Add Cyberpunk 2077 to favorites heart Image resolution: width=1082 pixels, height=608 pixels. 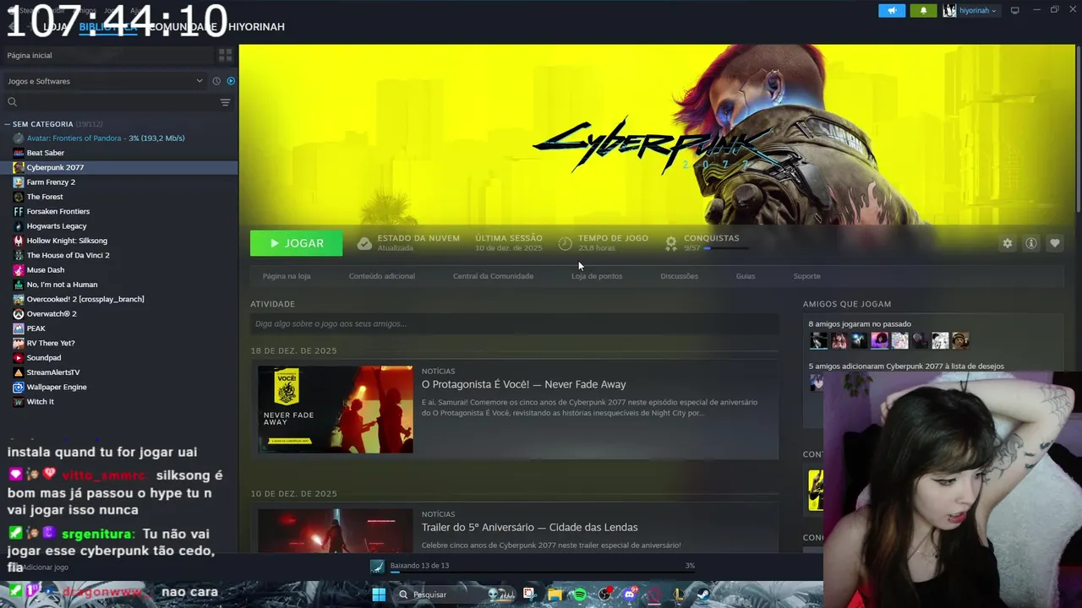(1055, 243)
